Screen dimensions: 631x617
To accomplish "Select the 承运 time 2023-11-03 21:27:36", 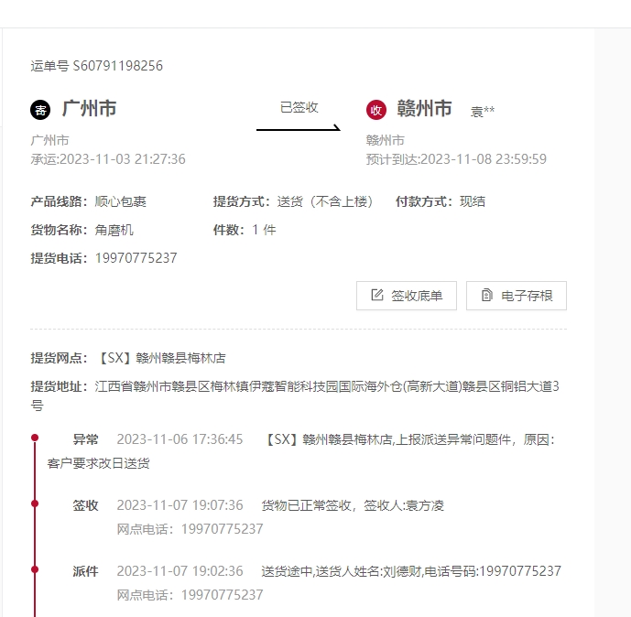I will click(x=123, y=159).
